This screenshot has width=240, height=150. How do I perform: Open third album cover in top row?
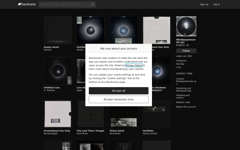click(124, 30)
